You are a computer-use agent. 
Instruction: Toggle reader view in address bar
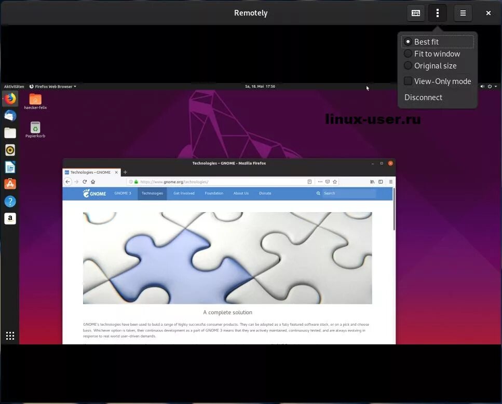point(309,182)
